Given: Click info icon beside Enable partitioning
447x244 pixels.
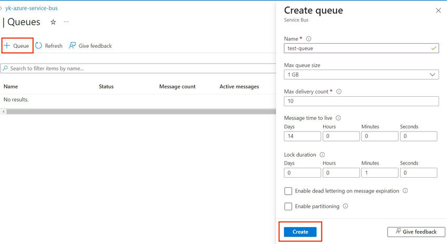Looking at the screenshot, I should pyautogui.click(x=346, y=206).
